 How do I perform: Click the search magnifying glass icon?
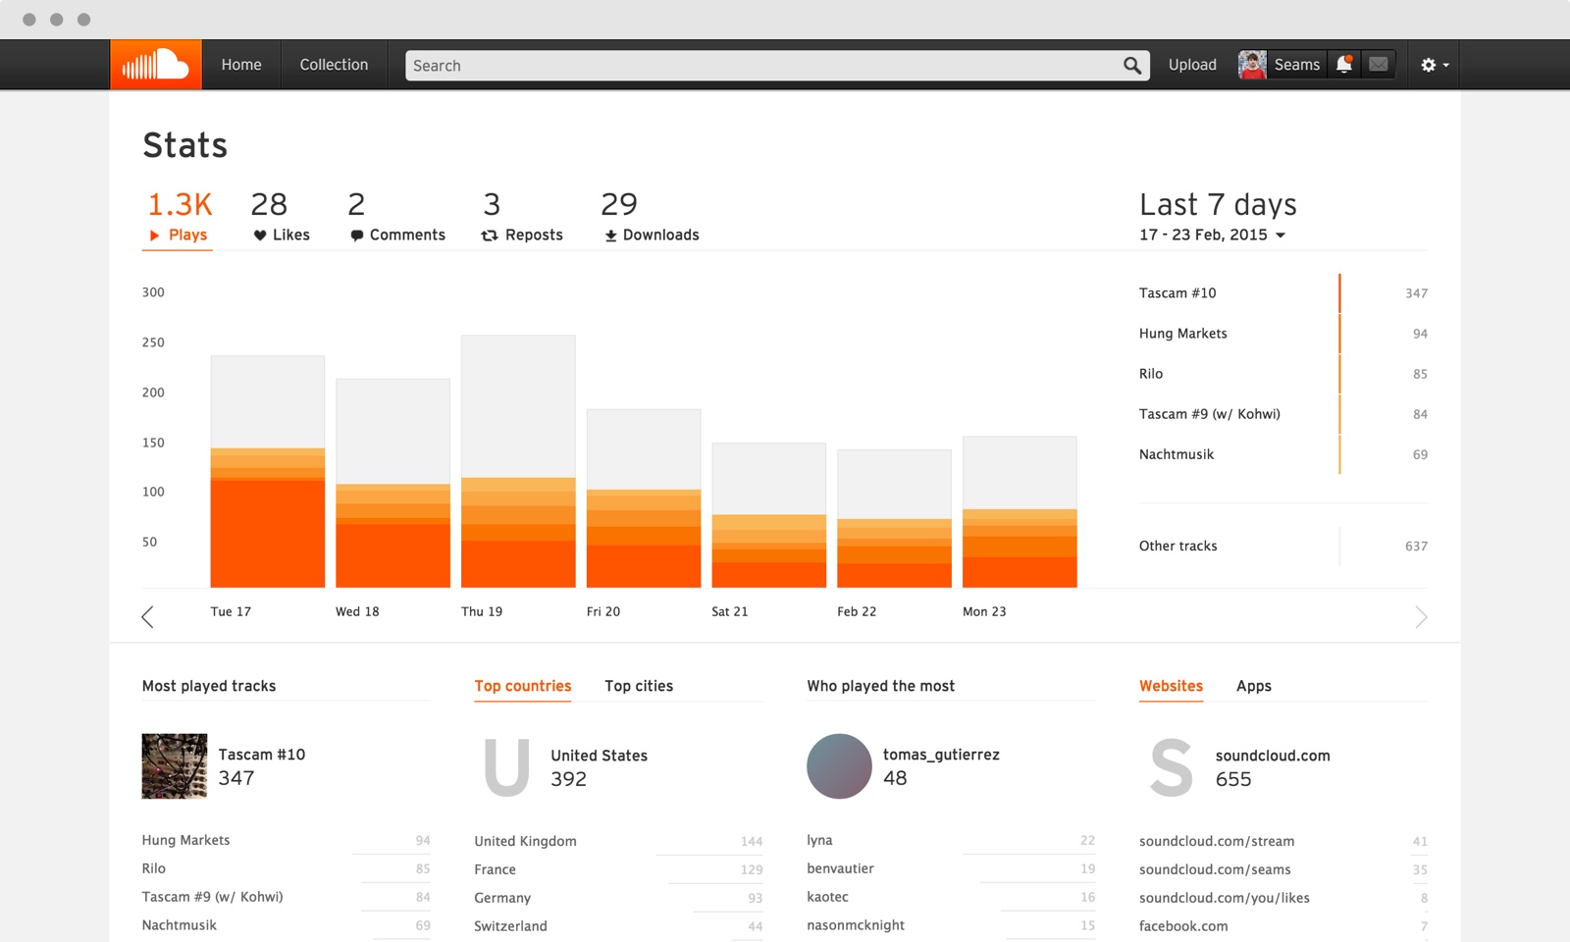[x=1130, y=65]
